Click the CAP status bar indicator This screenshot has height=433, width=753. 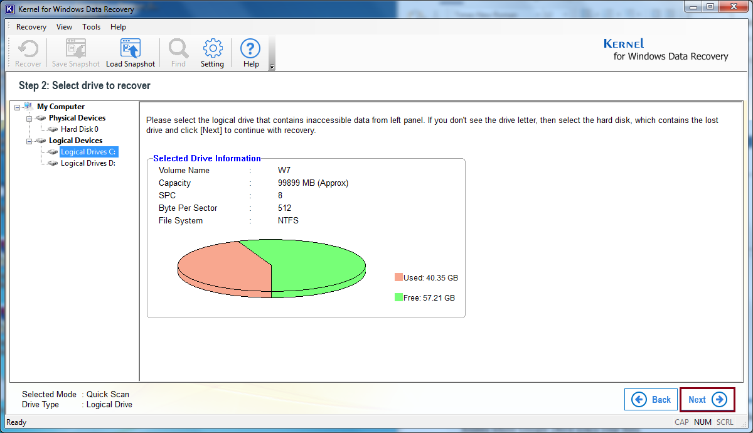pos(681,422)
